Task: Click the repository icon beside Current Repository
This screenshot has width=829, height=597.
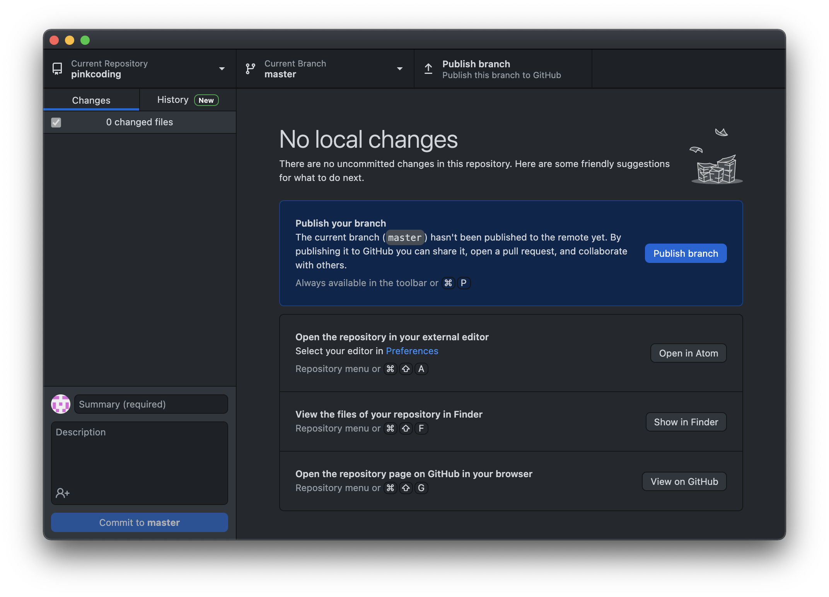Action: pos(57,69)
